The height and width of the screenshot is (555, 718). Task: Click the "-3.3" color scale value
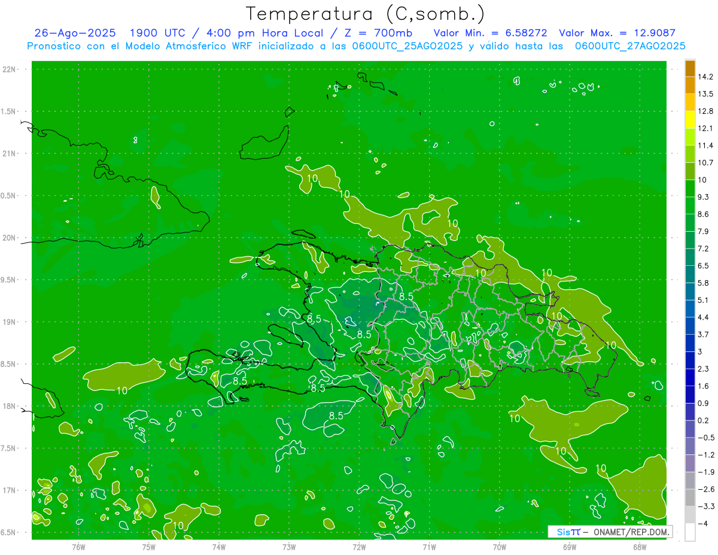click(x=705, y=506)
